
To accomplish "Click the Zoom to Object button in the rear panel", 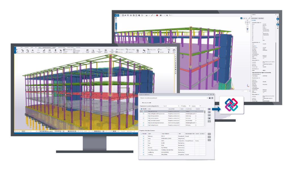I will 255,18.
